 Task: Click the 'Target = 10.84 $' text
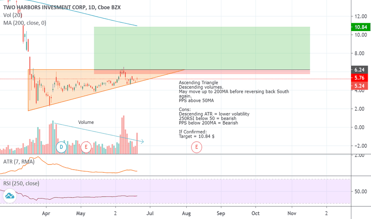(x=197, y=136)
